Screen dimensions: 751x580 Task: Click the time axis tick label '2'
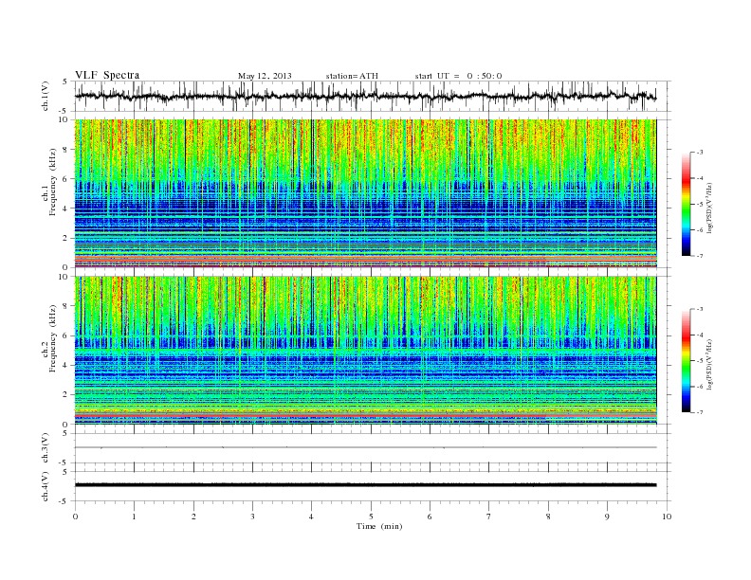point(193,517)
